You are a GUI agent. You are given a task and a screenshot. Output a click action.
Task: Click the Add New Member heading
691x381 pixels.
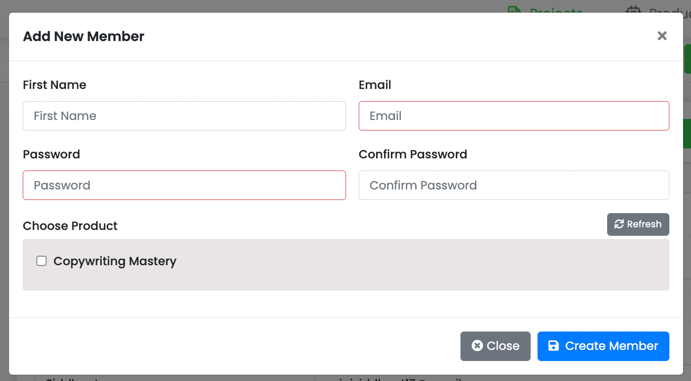pyautogui.click(x=84, y=37)
